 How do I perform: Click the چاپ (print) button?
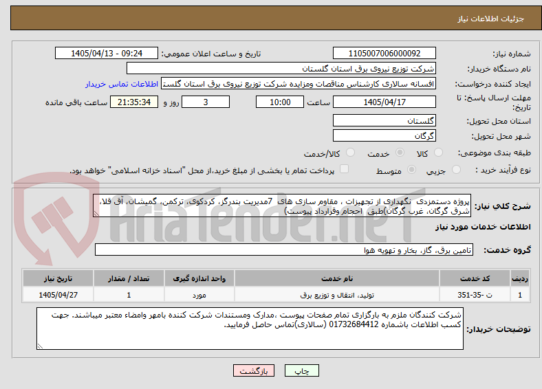[x=301, y=370]
